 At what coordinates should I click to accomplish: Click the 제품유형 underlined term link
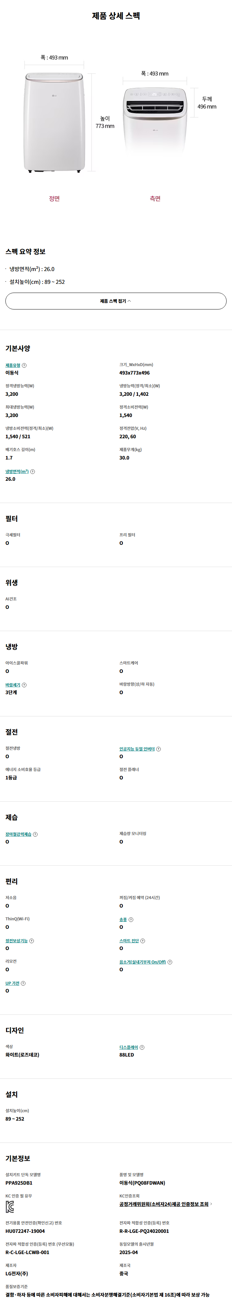pyautogui.click(x=13, y=365)
